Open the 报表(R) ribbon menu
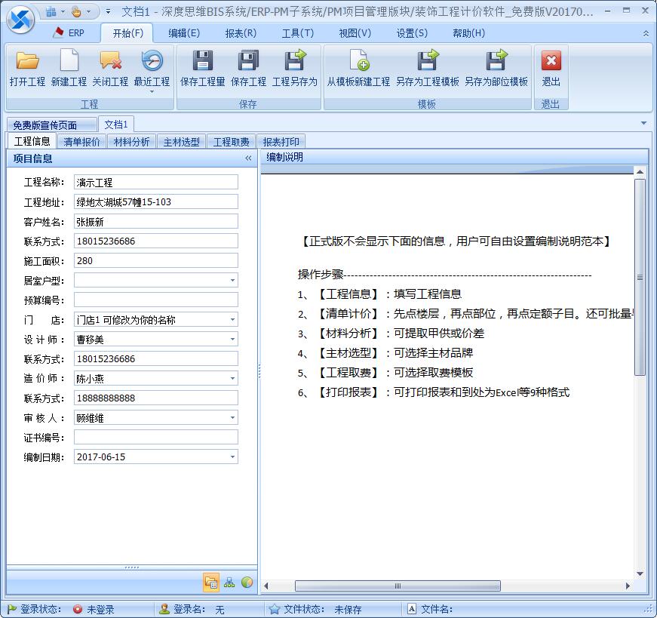Viewport: 657px width, 618px height. click(241, 33)
